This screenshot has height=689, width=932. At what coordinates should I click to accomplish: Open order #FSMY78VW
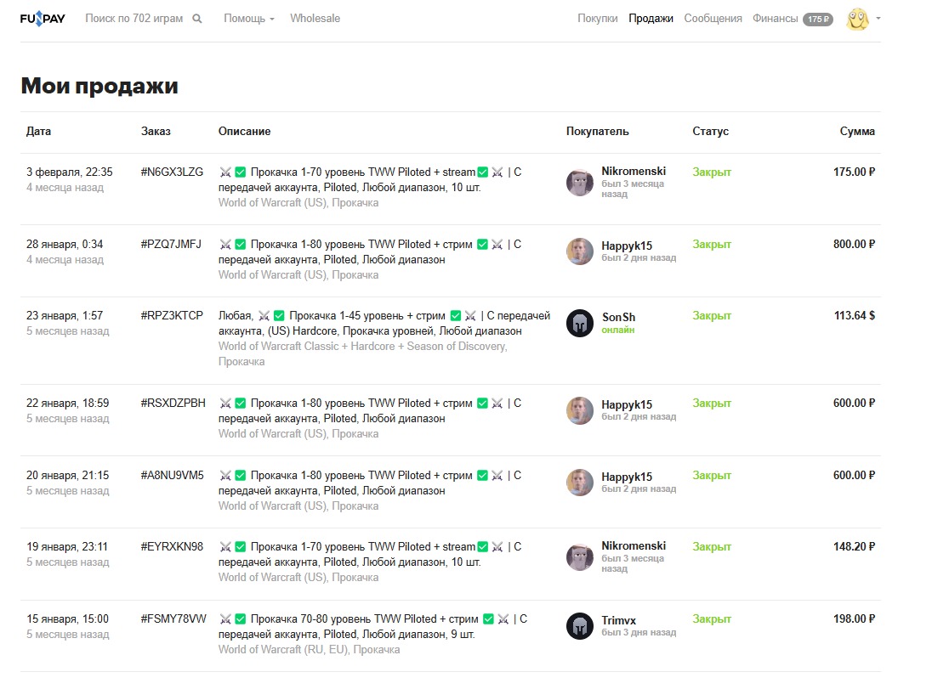(x=173, y=619)
